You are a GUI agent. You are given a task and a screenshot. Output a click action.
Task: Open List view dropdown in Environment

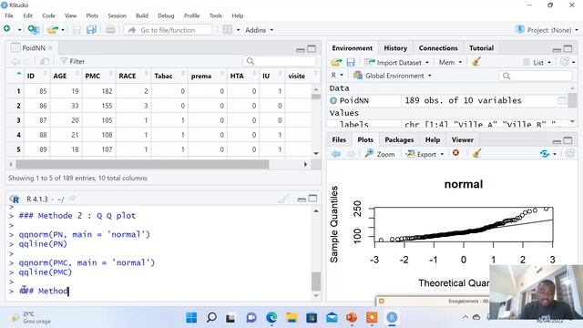(537, 62)
